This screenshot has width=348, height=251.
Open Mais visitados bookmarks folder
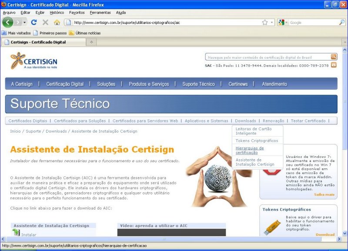(x=16, y=33)
